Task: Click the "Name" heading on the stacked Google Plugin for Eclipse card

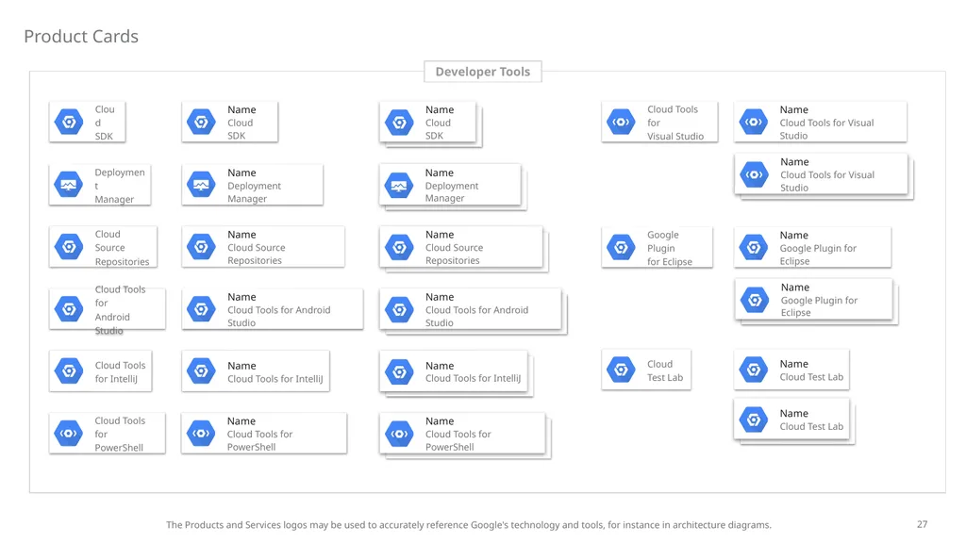Action: 795,287
